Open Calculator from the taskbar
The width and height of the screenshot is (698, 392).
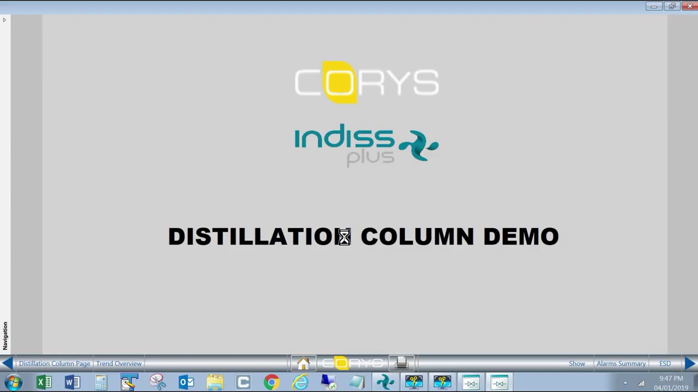coord(101,382)
